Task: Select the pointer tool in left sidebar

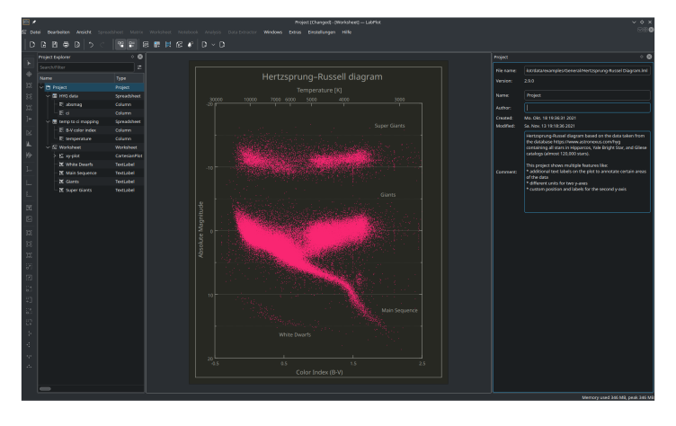Action: [x=29, y=63]
